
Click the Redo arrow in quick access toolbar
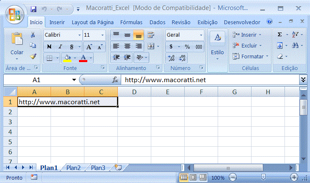pos(59,9)
